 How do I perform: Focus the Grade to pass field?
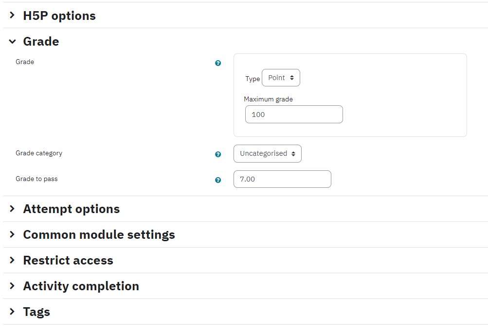[x=282, y=179]
